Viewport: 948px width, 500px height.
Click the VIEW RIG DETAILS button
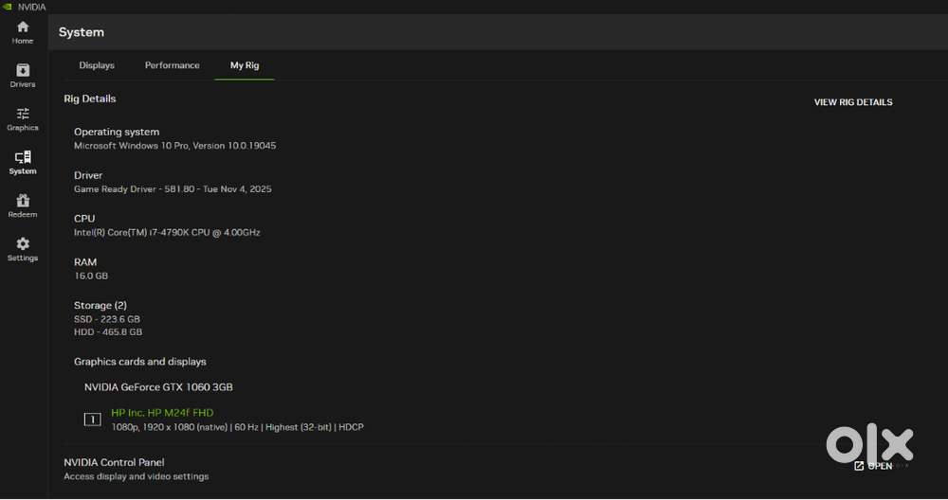852,102
